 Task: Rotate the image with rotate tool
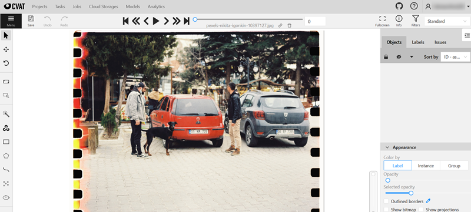point(6,63)
